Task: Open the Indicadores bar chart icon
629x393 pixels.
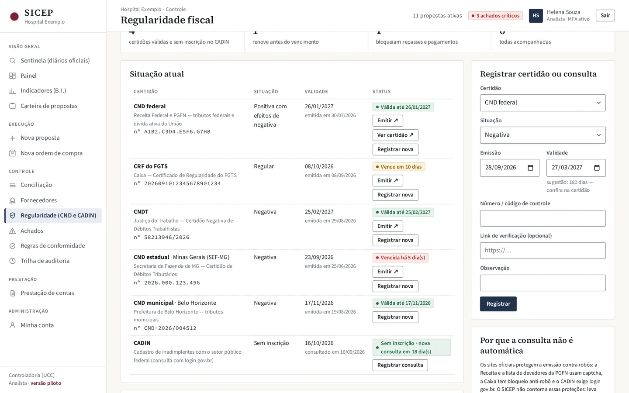Action: click(12, 91)
